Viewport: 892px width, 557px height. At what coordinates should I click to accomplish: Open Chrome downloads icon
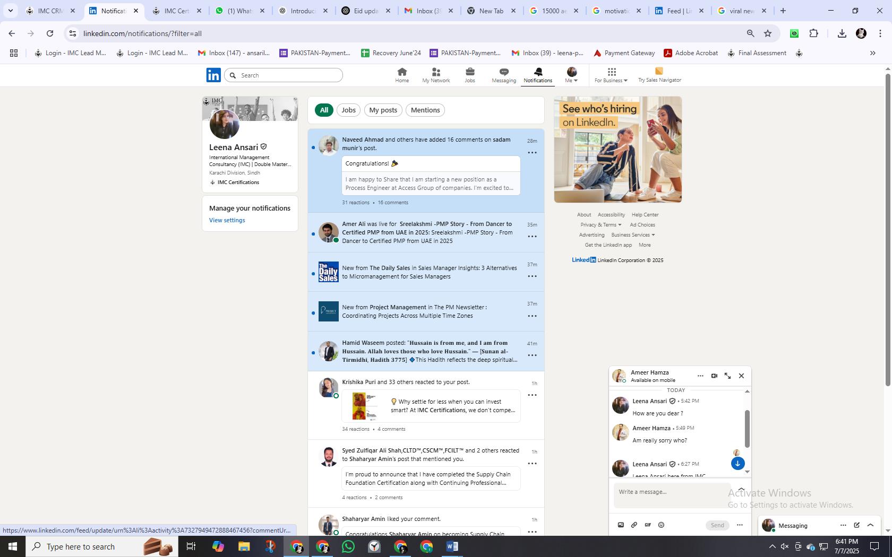tap(842, 33)
